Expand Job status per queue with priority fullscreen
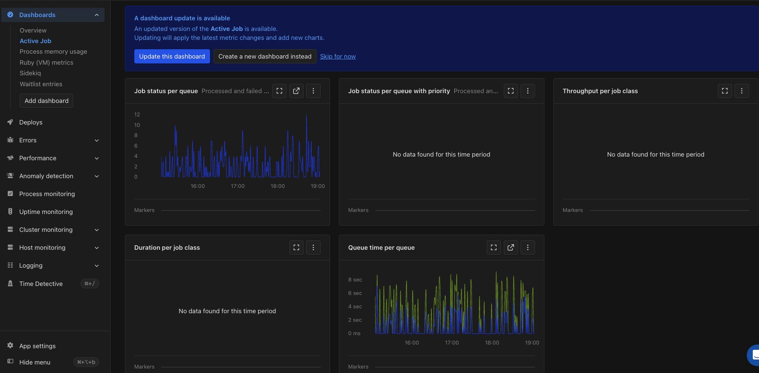Viewport: 759px width, 373px height. 511,91
